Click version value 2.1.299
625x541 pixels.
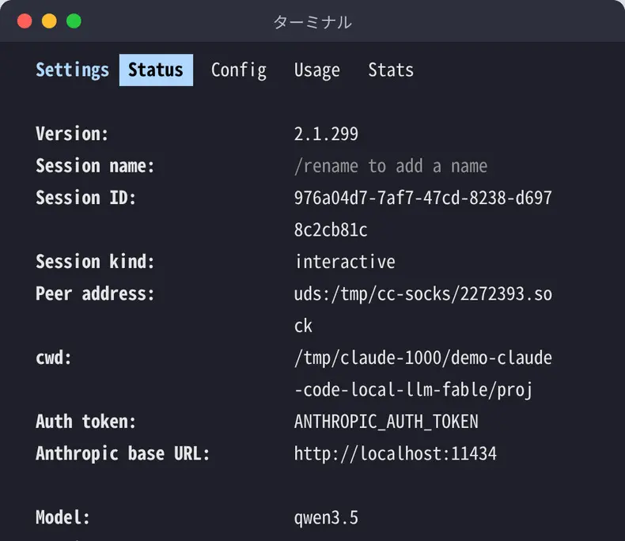point(326,134)
